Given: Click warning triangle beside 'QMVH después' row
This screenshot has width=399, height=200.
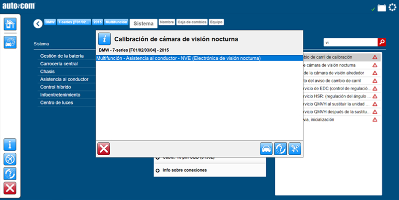Looking at the screenshot, I should (375, 112).
